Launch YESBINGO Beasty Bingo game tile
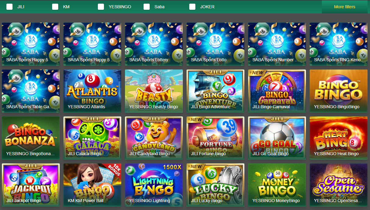Image resolution: width=370 pixels, height=210 pixels. click(x=154, y=91)
